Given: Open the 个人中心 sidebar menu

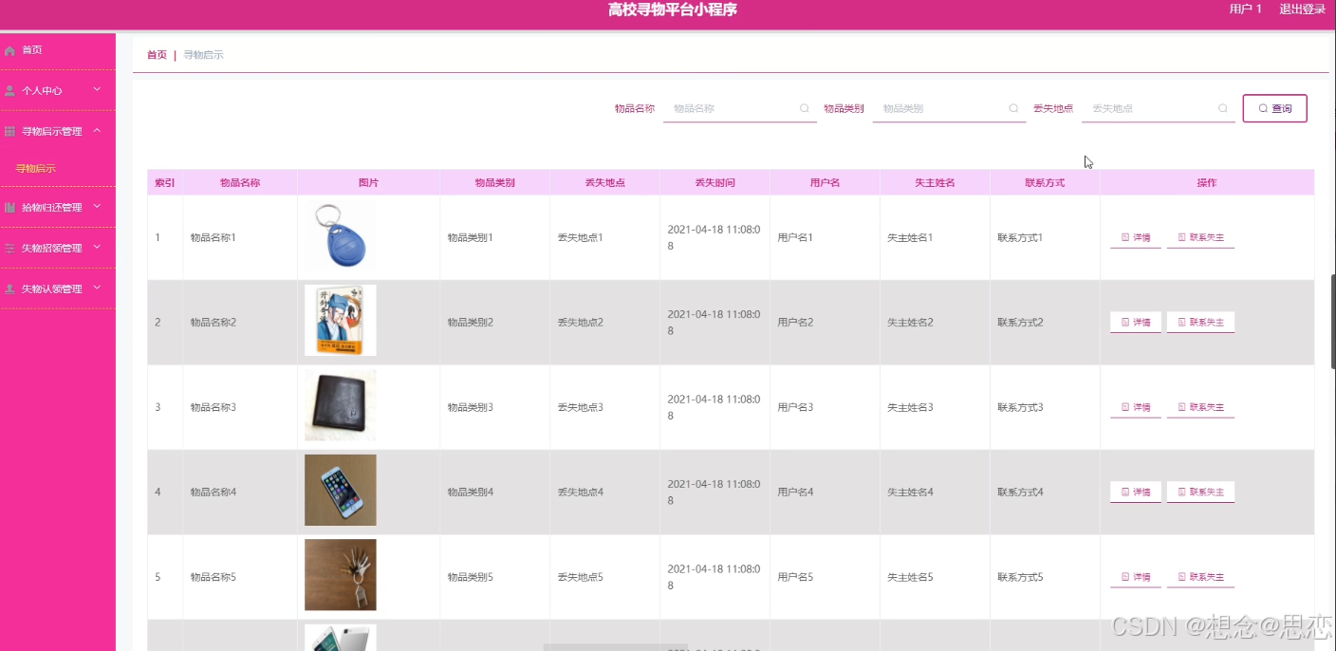Looking at the screenshot, I should [58, 91].
